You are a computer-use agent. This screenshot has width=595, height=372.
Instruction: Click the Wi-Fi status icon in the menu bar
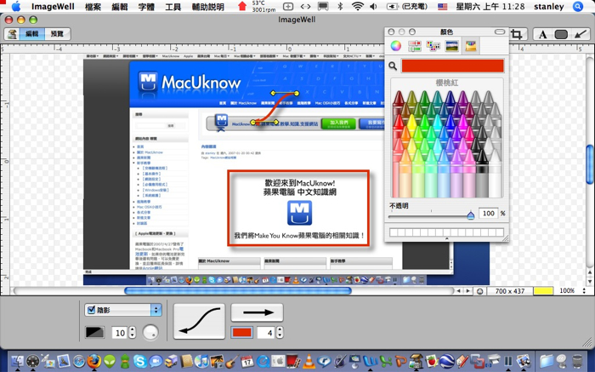point(358,7)
